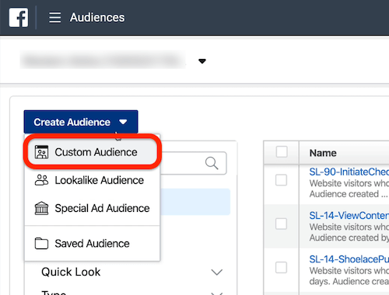
Task: Tick the checkbox for SL-90-InitiateCheckout row
Action: coord(281,180)
